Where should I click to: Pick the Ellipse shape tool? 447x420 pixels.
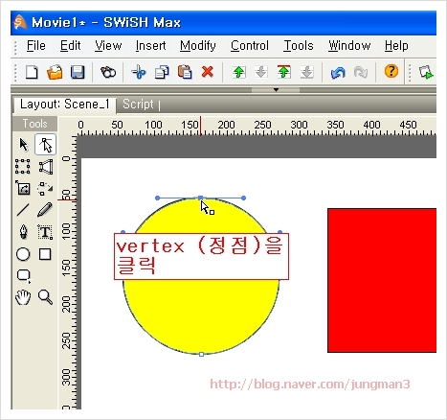(23, 254)
